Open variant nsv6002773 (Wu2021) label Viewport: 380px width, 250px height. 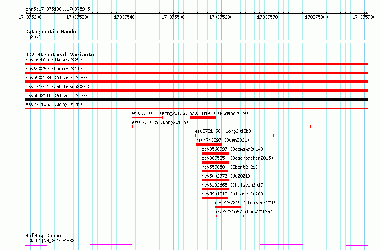point(226,176)
